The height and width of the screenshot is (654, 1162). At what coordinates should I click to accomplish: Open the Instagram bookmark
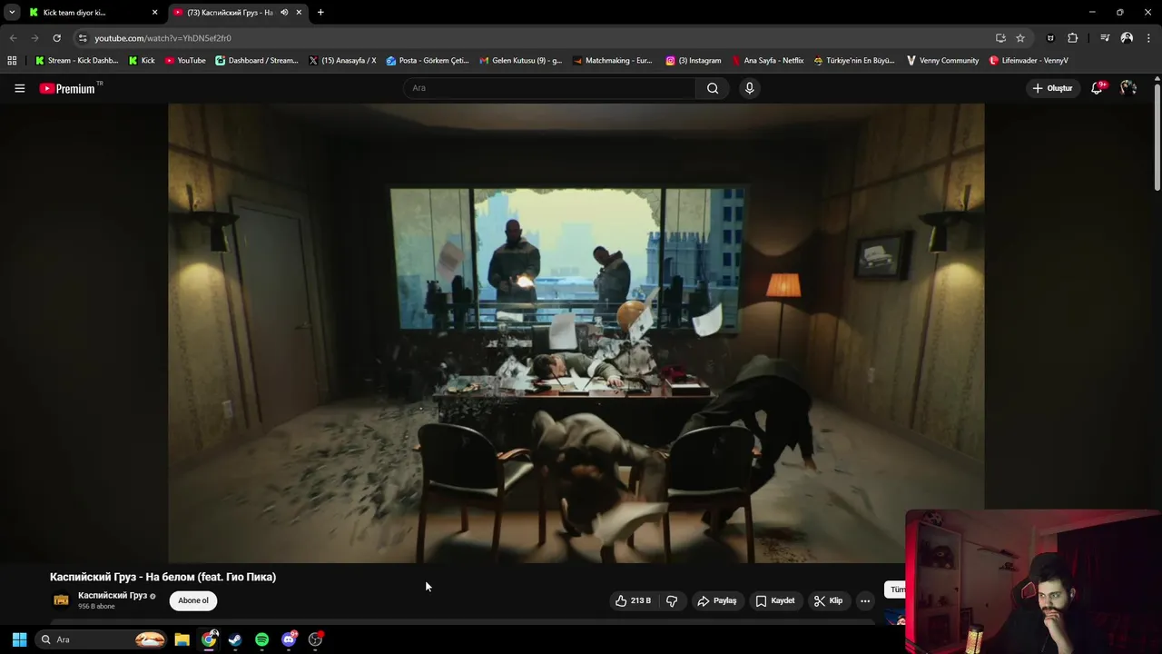pos(694,61)
